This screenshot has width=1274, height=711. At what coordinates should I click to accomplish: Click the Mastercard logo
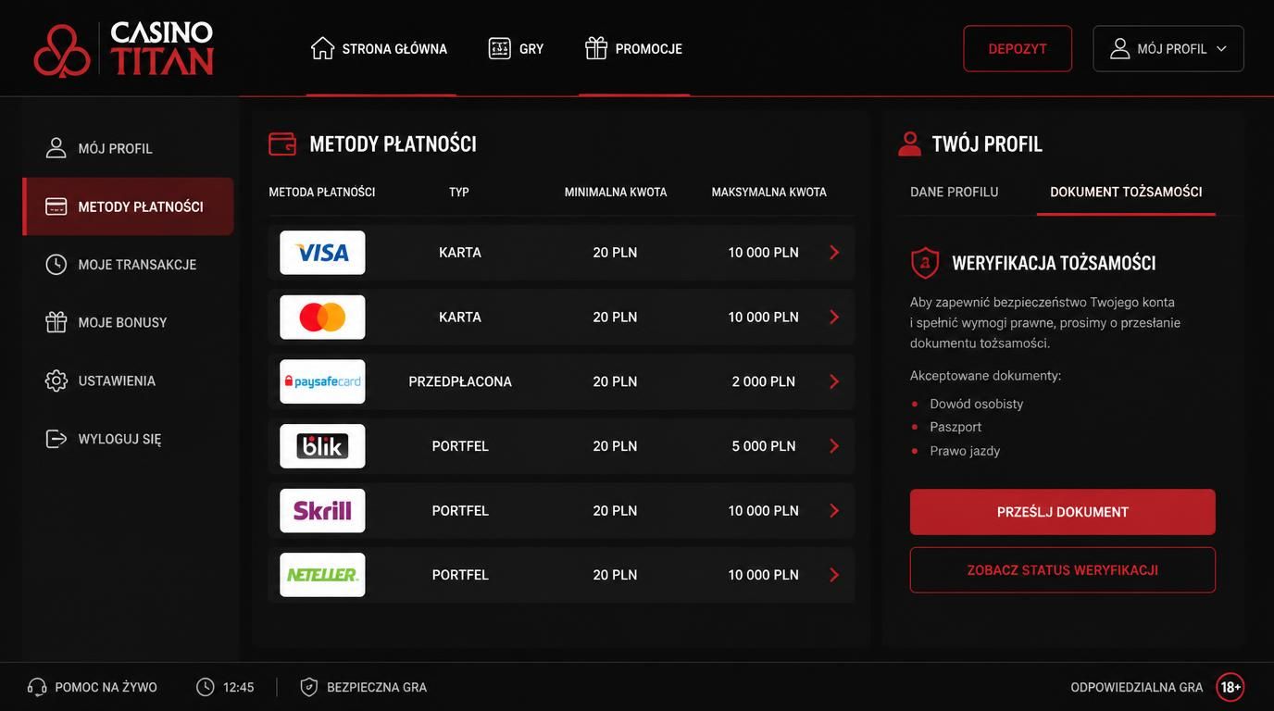322,318
